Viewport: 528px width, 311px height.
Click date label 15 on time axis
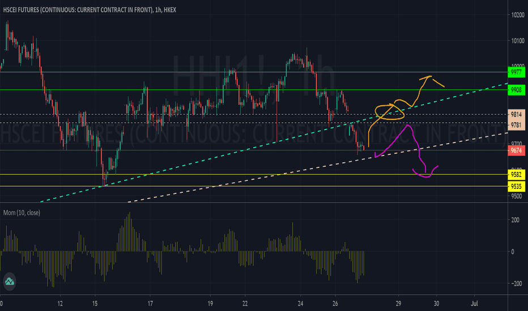(x=95, y=304)
